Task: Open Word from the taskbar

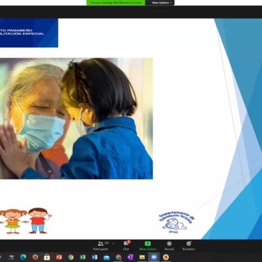Action: point(94,257)
